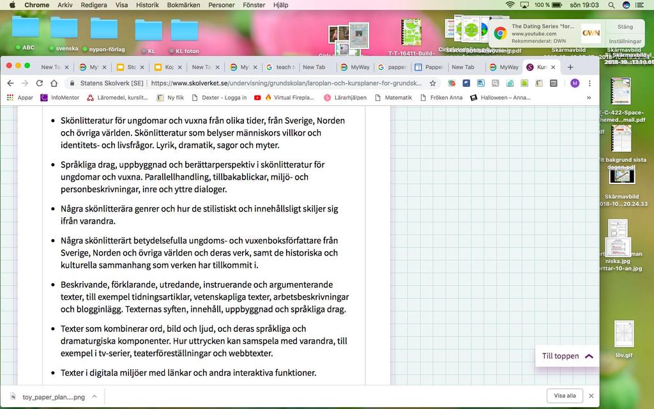The width and height of the screenshot is (654, 409).
Task: Open Spotlight search magnifier
Action: [x=611, y=5]
